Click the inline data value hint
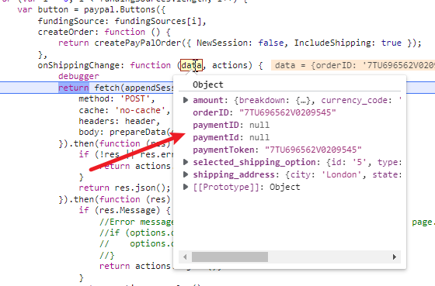 [353, 65]
